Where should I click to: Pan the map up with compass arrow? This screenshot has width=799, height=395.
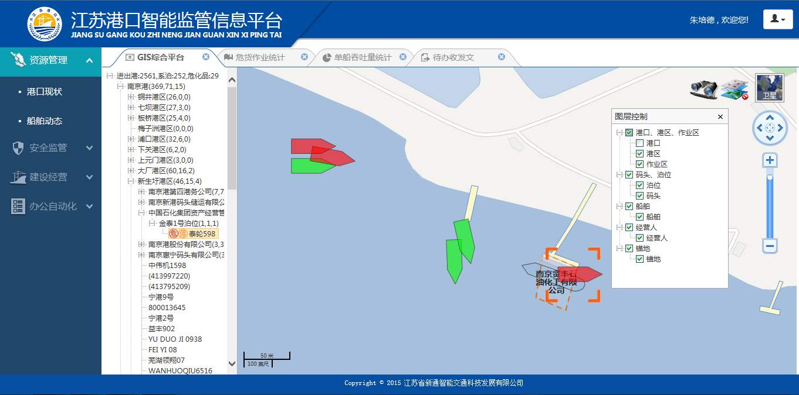coord(770,118)
